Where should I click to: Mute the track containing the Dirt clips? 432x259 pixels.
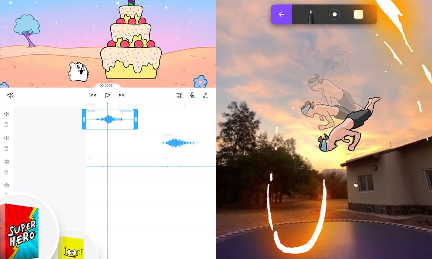[6, 162]
